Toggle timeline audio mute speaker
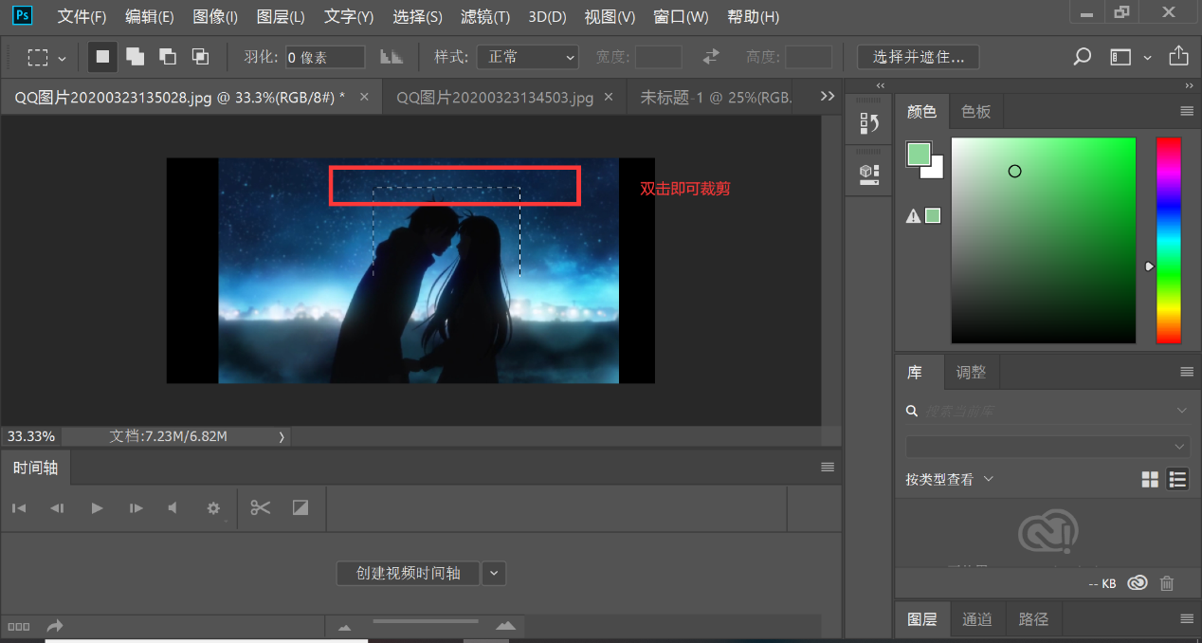The height and width of the screenshot is (643, 1202). coord(173,508)
